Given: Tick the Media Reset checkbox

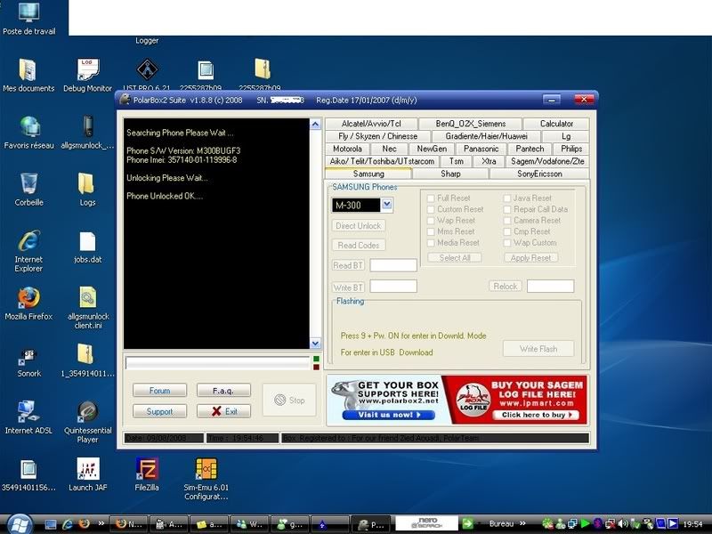Looking at the screenshot, I should [431, 243].
